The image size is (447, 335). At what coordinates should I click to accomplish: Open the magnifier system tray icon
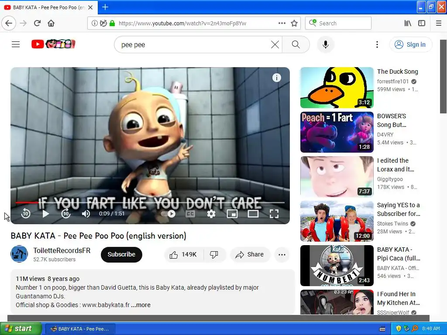click(x=415, y=328)
